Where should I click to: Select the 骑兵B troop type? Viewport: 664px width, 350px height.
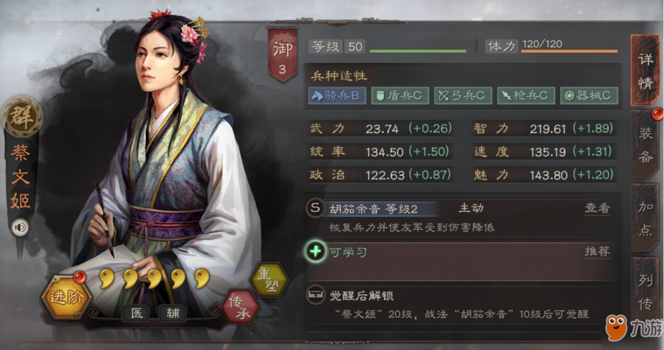click(337, 96)
